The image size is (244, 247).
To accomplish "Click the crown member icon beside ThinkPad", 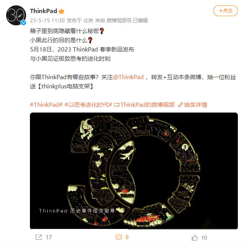I will click(x=61, y=11).
